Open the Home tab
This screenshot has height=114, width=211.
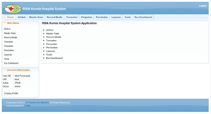tap(11, 17)
